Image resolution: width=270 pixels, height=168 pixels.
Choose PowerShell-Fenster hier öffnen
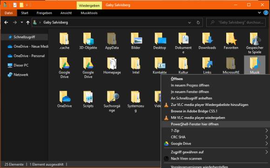[216, 124]
